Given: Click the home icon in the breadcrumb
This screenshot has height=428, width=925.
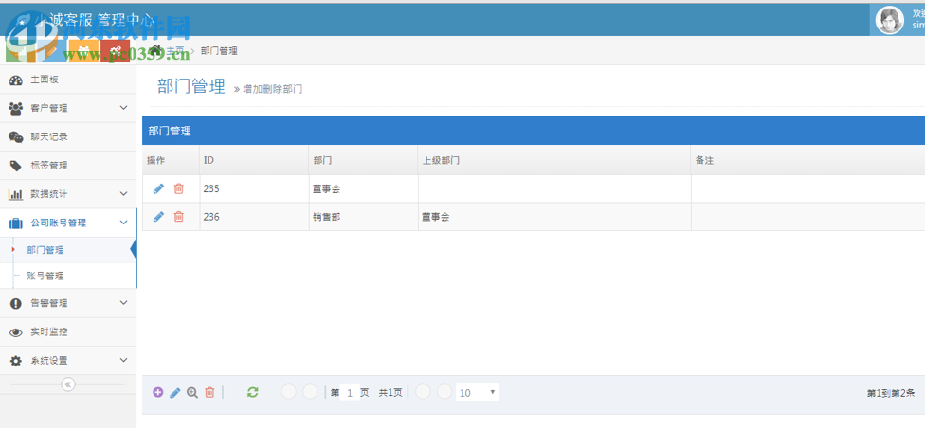Looking at the screenshot, I should [155, 50].
